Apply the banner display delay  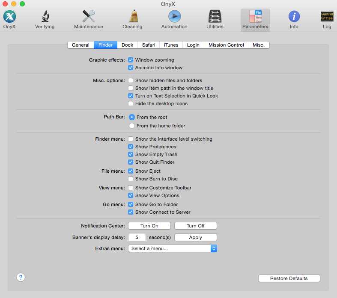(196, 237)
